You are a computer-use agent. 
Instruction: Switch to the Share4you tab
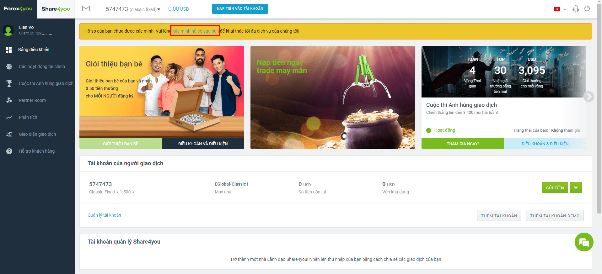click(56, 9)
